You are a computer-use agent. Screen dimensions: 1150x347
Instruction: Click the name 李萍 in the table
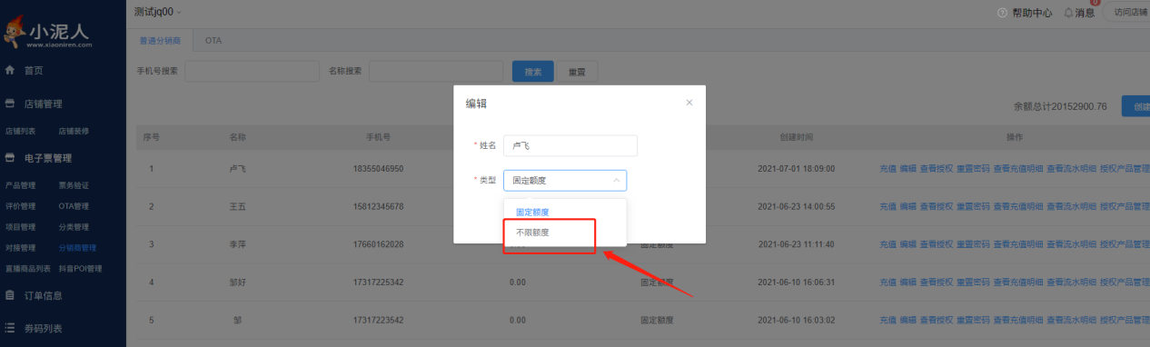237,244
